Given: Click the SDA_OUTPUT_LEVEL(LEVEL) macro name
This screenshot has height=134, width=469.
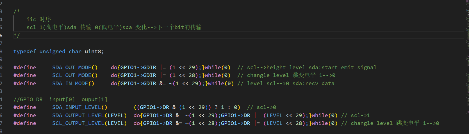Looking at the screenshot, I should pos(90,115).
